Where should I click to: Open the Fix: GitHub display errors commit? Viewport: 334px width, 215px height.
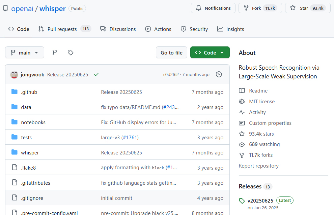click(138, 122)
